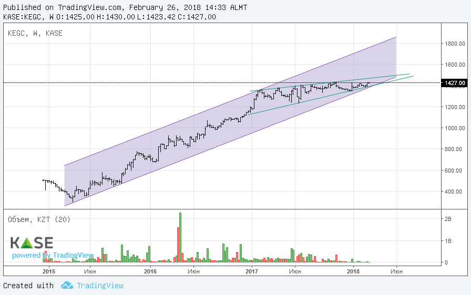Open the TradingView link in the footer
This screenshot has width=471, height=295.
tap(100, 286)
